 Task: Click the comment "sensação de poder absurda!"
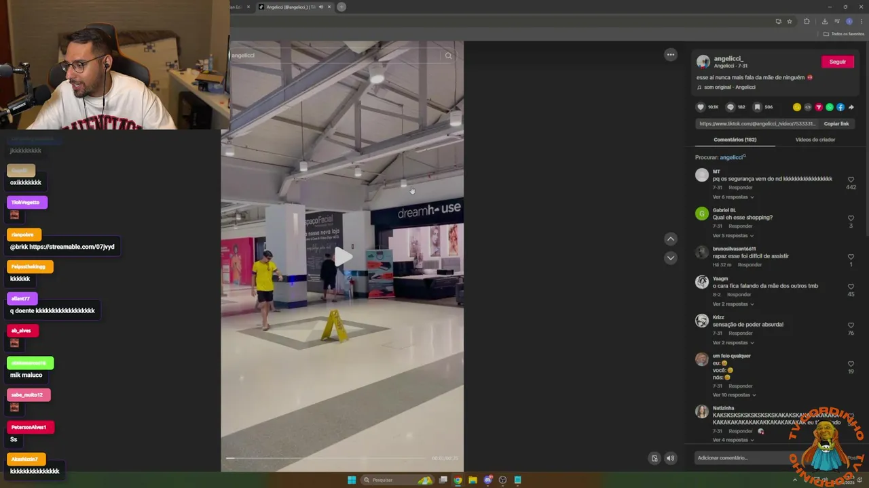(x=747, y=325)
